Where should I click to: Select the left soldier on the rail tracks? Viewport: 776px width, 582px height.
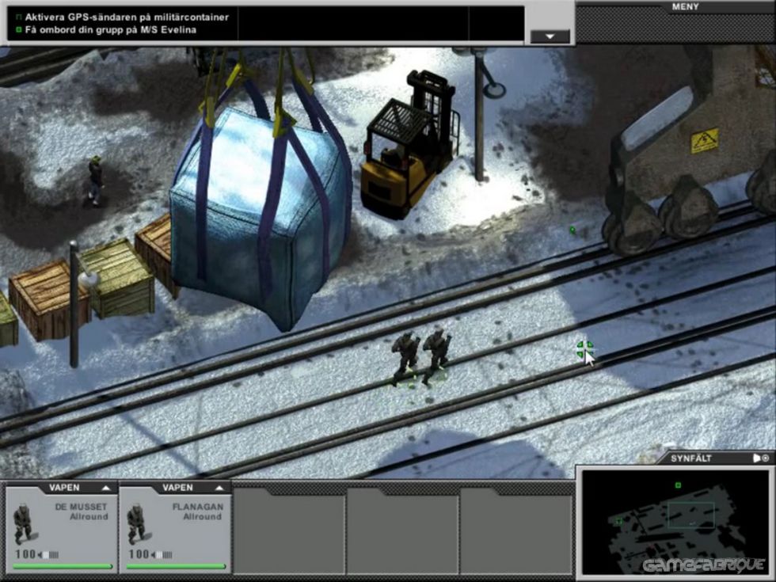pyautogui.click(x=405, y=357)
